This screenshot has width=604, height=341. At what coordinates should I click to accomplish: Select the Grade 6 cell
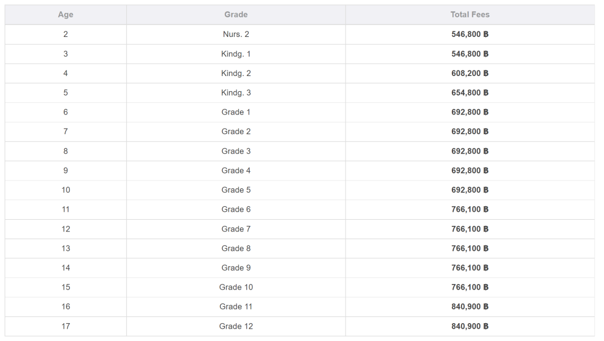[235, 209]
